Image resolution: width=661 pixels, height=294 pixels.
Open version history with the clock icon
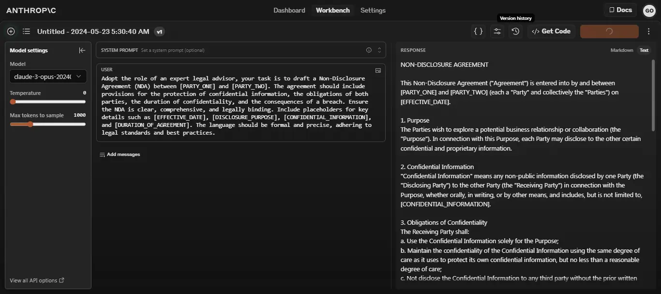click(x=515, y=31)
